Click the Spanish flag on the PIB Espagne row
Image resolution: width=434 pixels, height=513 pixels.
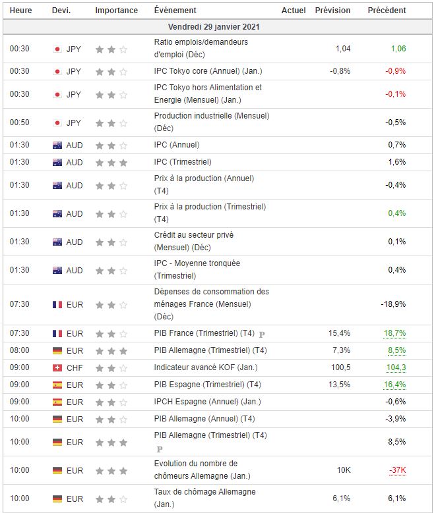[x=57, y=385]
